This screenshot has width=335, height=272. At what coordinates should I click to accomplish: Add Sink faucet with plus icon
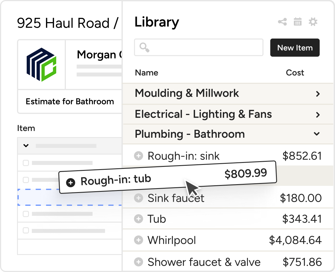coord(138,198)
